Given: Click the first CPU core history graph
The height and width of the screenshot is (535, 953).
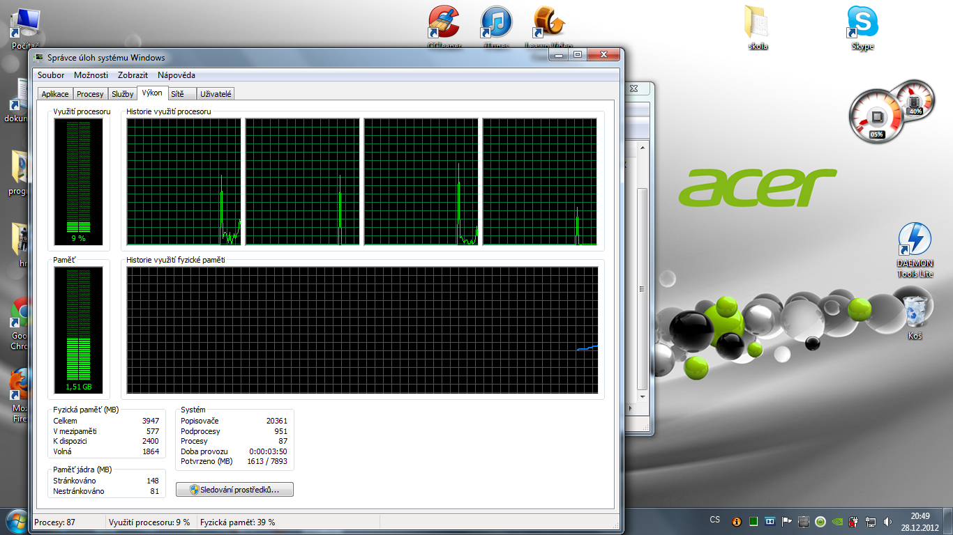Looking at the screenshot, I should (x=183, y=182).
